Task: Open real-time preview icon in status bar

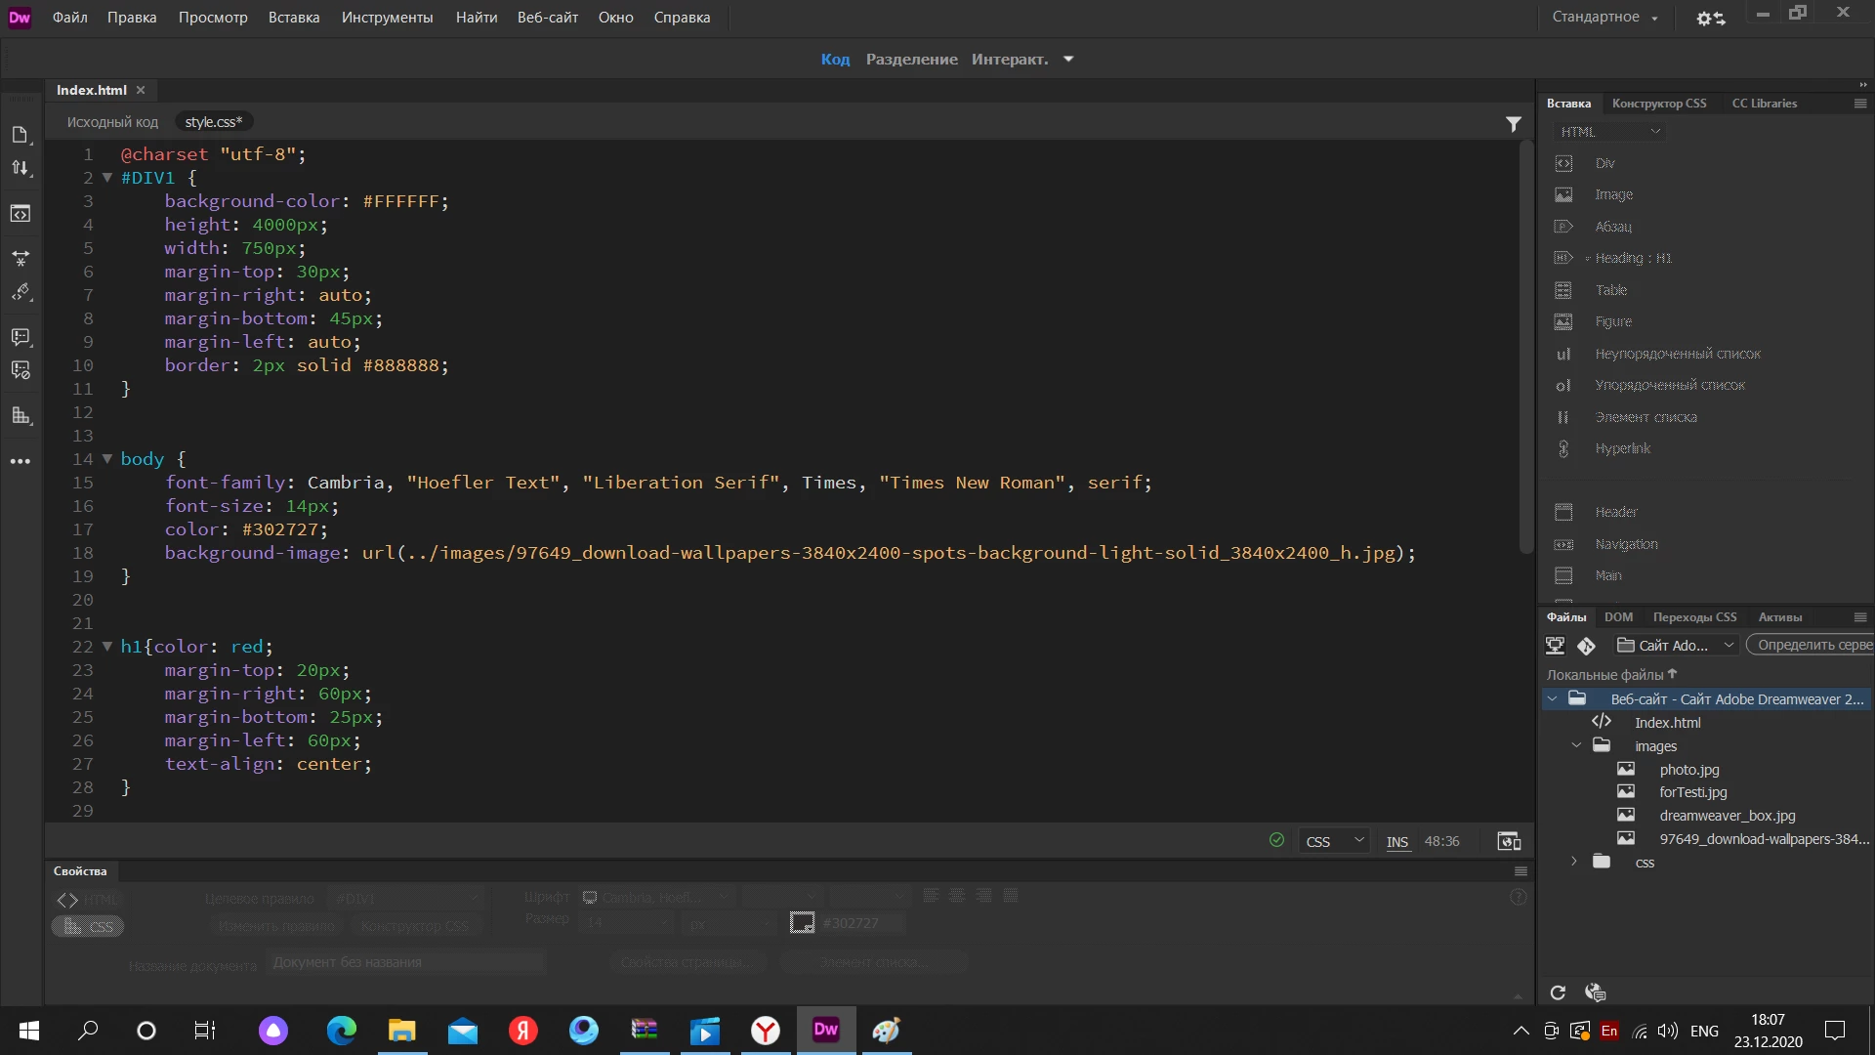Action: pos(1508,841)
